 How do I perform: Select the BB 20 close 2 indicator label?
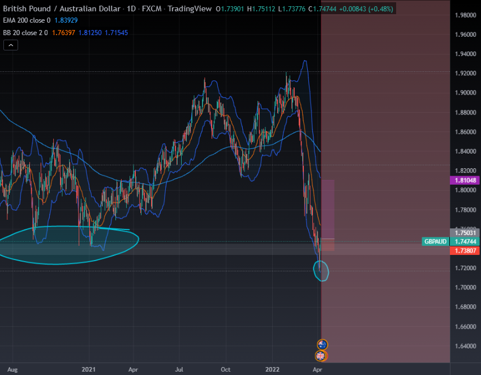point(25,32)
